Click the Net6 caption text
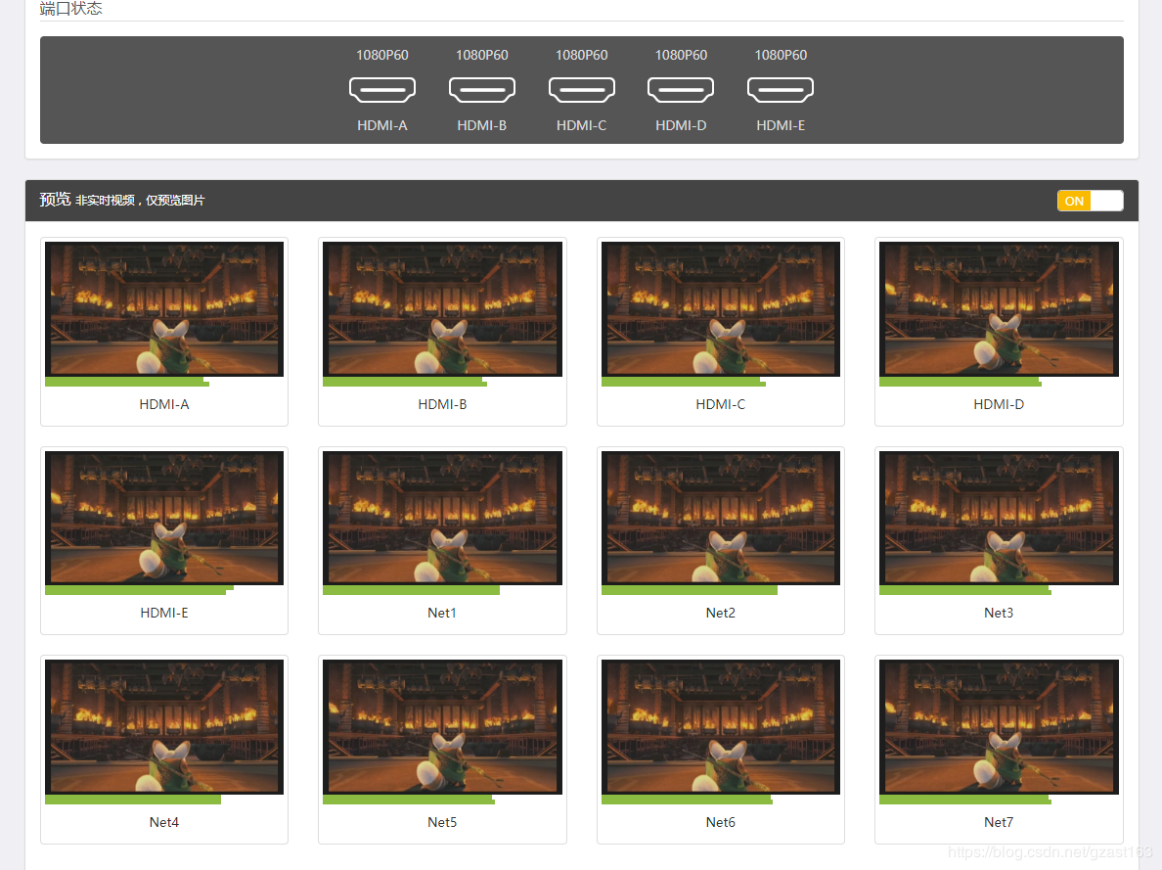 720,822
